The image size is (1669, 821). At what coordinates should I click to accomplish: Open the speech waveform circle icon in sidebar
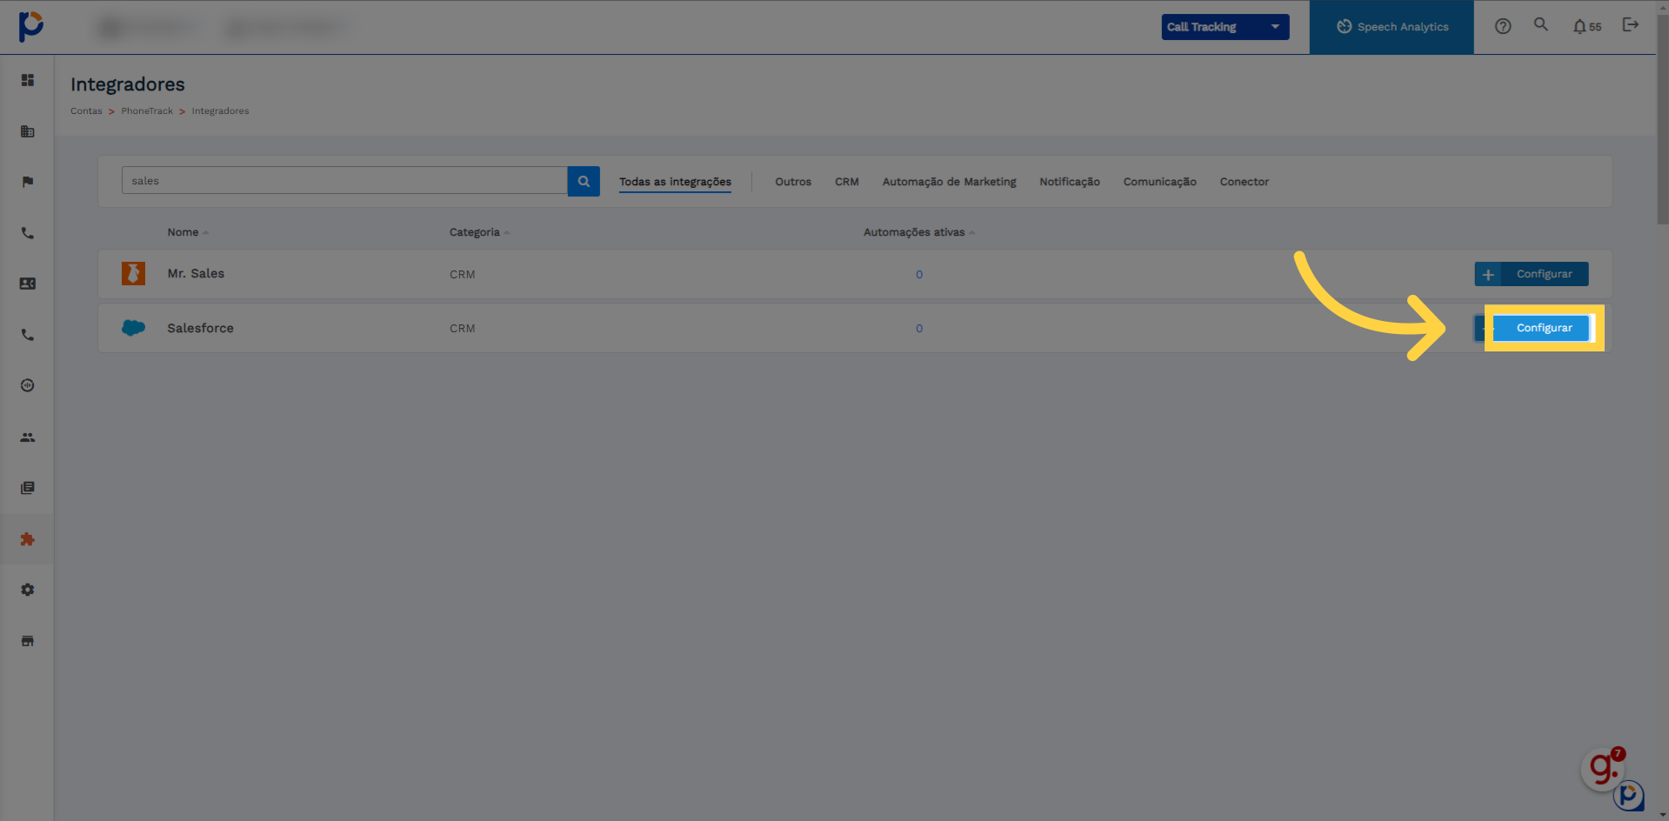(x=28, y=385)
